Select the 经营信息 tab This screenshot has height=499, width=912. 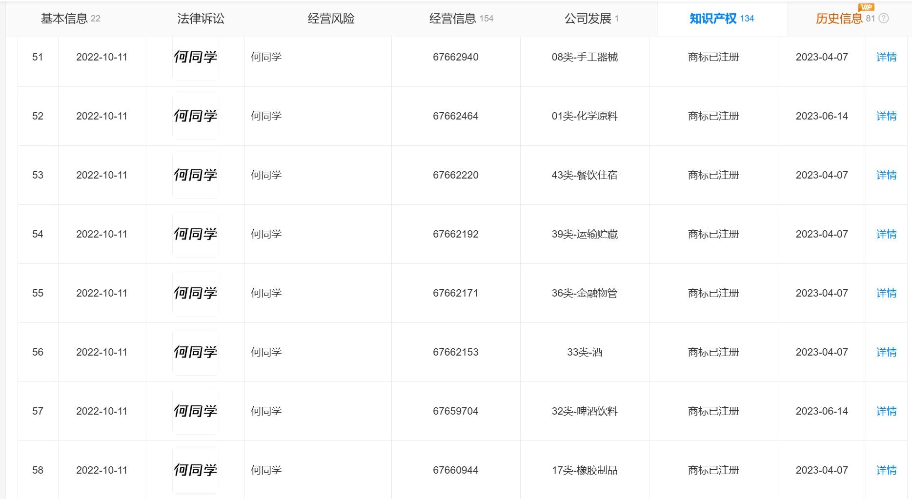coord(462,19)
